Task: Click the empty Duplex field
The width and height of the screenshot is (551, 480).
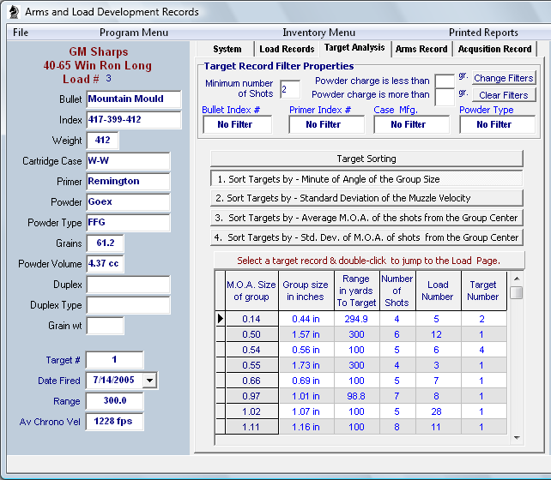Action: point(128,285)
